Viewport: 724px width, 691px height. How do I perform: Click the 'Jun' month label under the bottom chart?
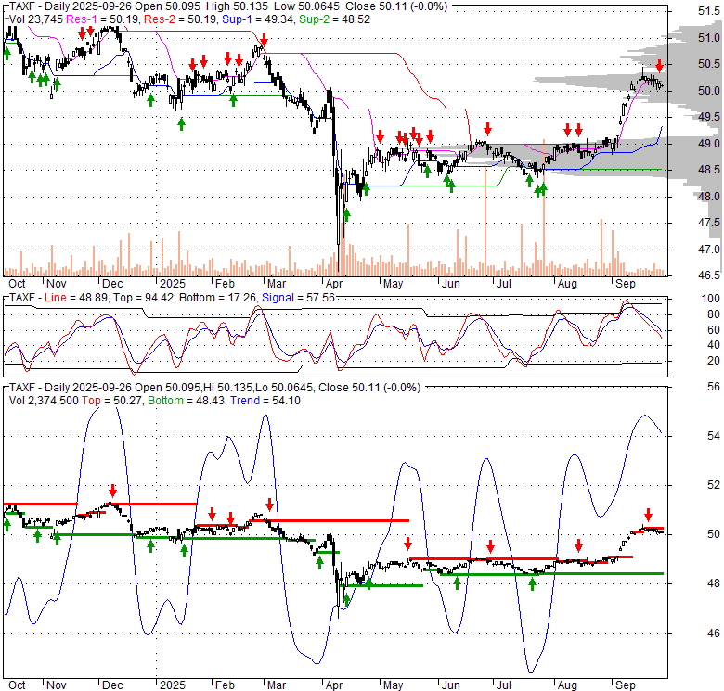pos(450,685)
